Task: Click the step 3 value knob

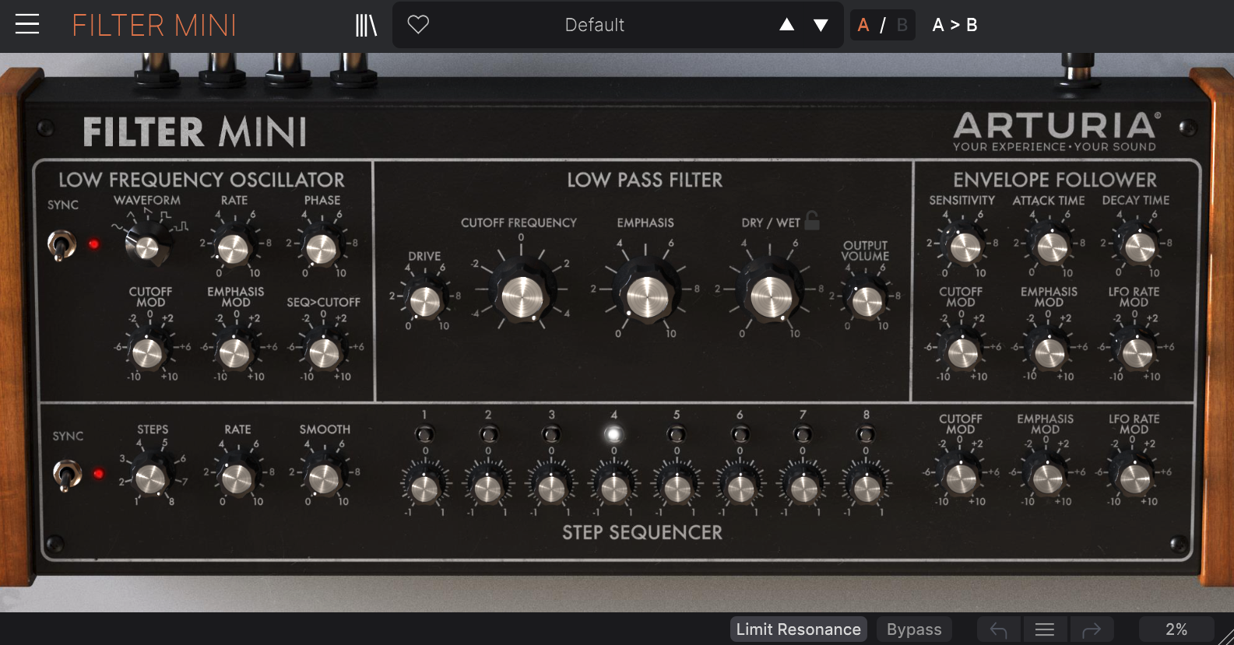Action: (551, 488)
